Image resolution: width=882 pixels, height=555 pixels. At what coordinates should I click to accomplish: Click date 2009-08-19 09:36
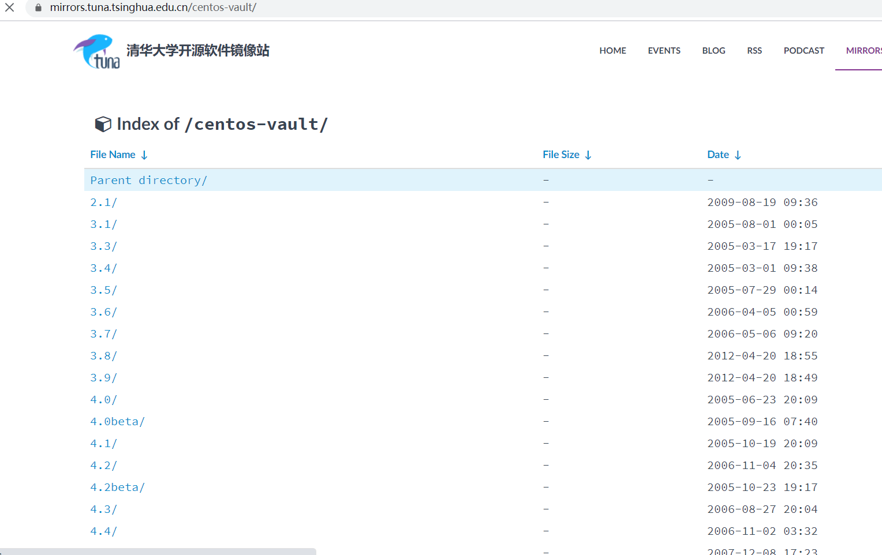(762, 202)
